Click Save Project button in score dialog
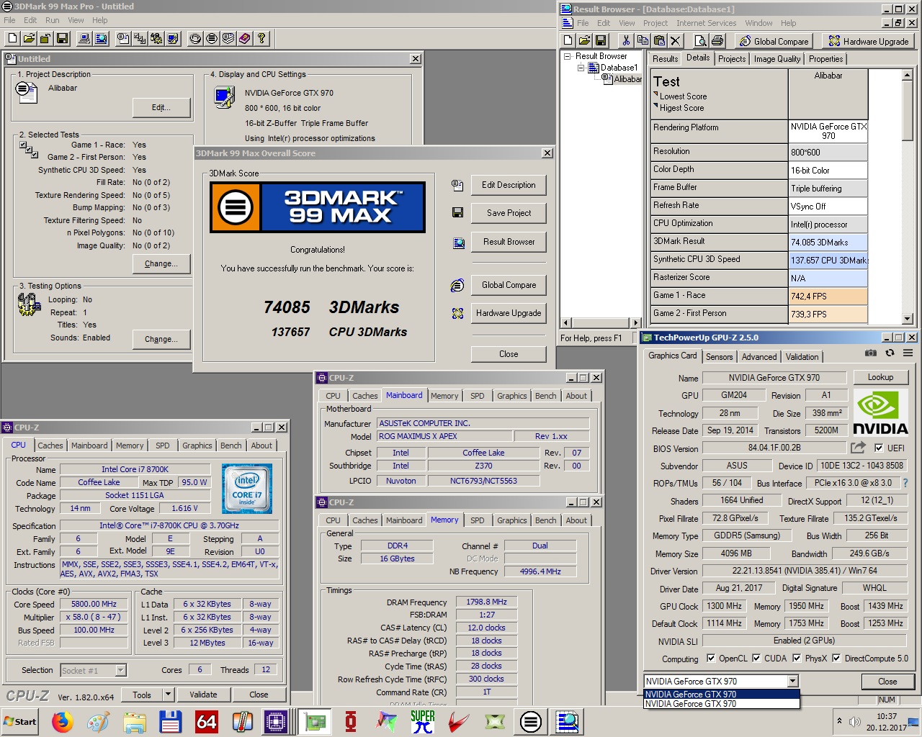The image size is (922, 737). pos(509,213)
